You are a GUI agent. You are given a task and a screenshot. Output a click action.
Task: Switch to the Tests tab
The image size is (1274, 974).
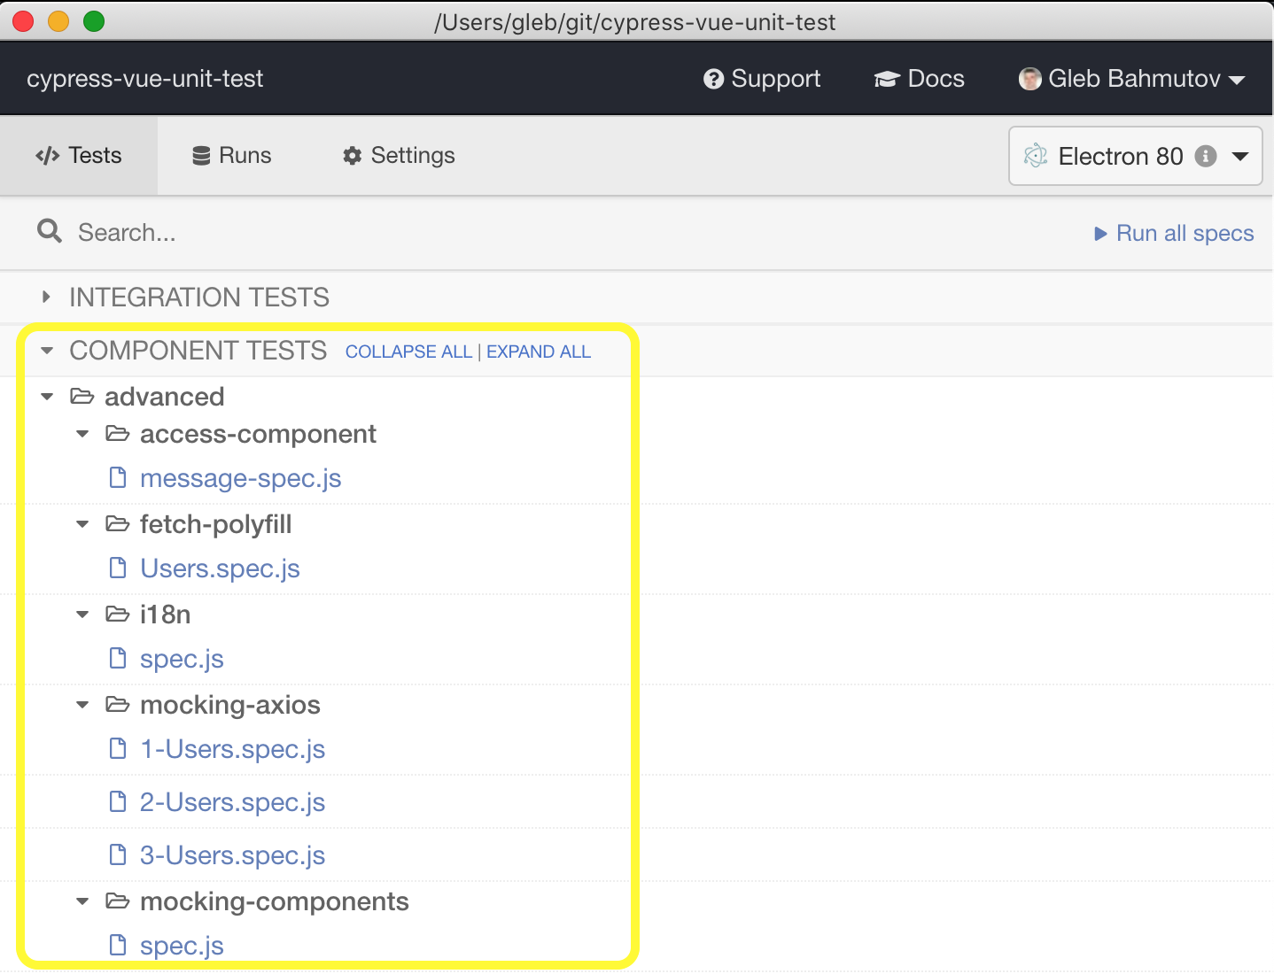pos(79,156)
